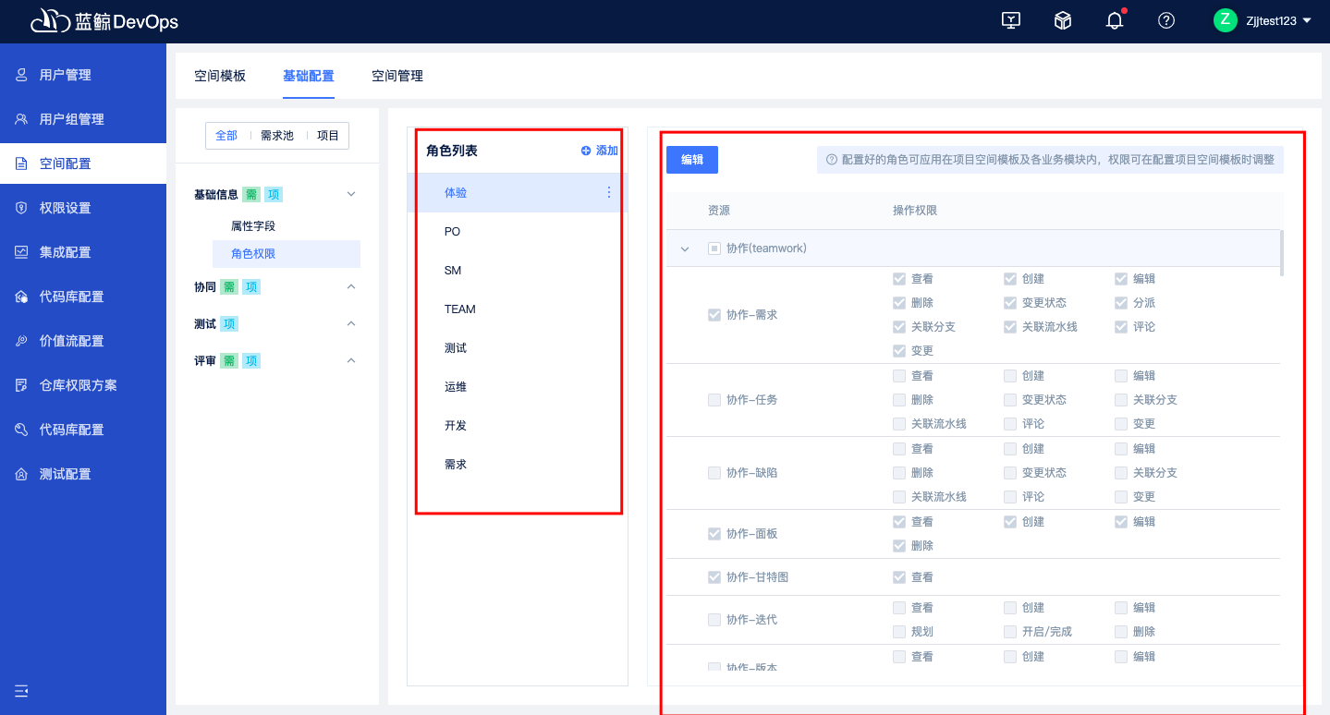Click the 操作权限 column header
Image resolution: width=1330 pixels, height=715 pixels.
click(x=915, y=211)
